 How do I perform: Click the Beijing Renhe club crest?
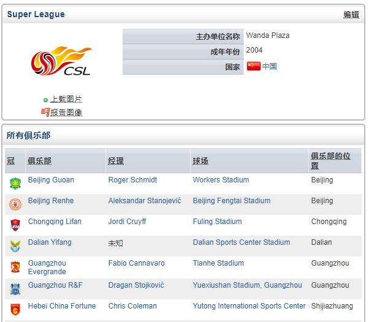[15, 204]
